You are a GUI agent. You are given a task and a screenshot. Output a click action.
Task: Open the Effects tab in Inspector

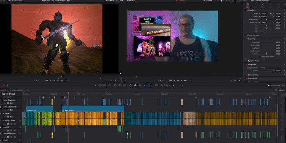262,5
